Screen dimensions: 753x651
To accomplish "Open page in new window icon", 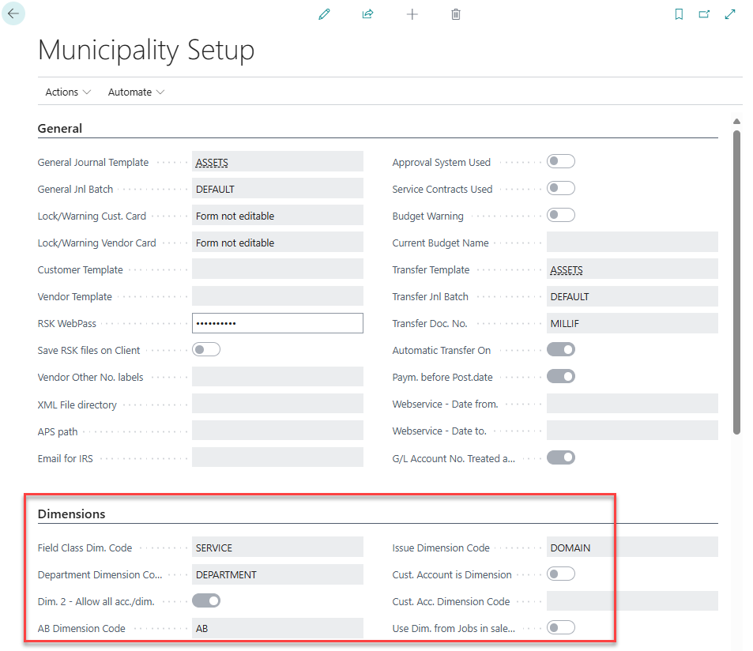I will click(x=704, y=14).
